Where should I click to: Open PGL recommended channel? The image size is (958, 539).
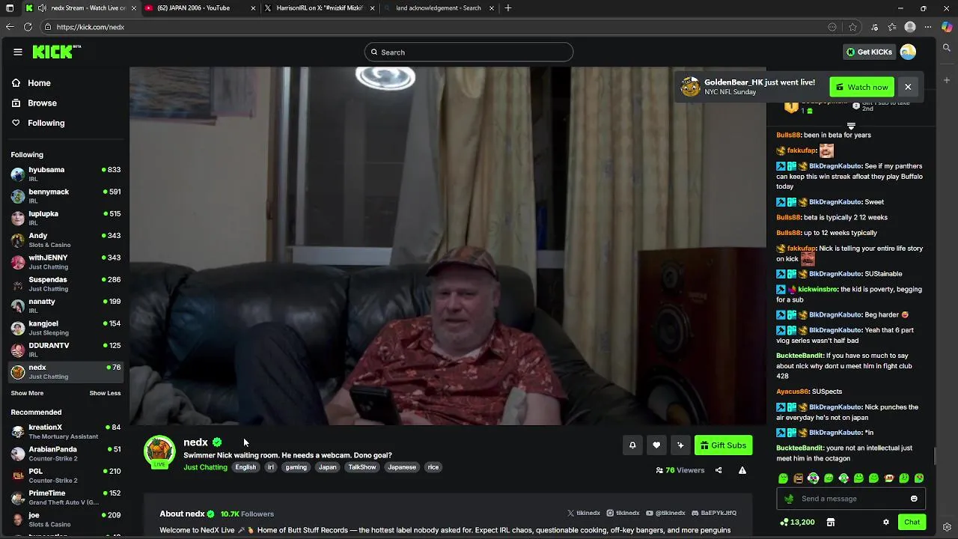click(x=65, y=475)
